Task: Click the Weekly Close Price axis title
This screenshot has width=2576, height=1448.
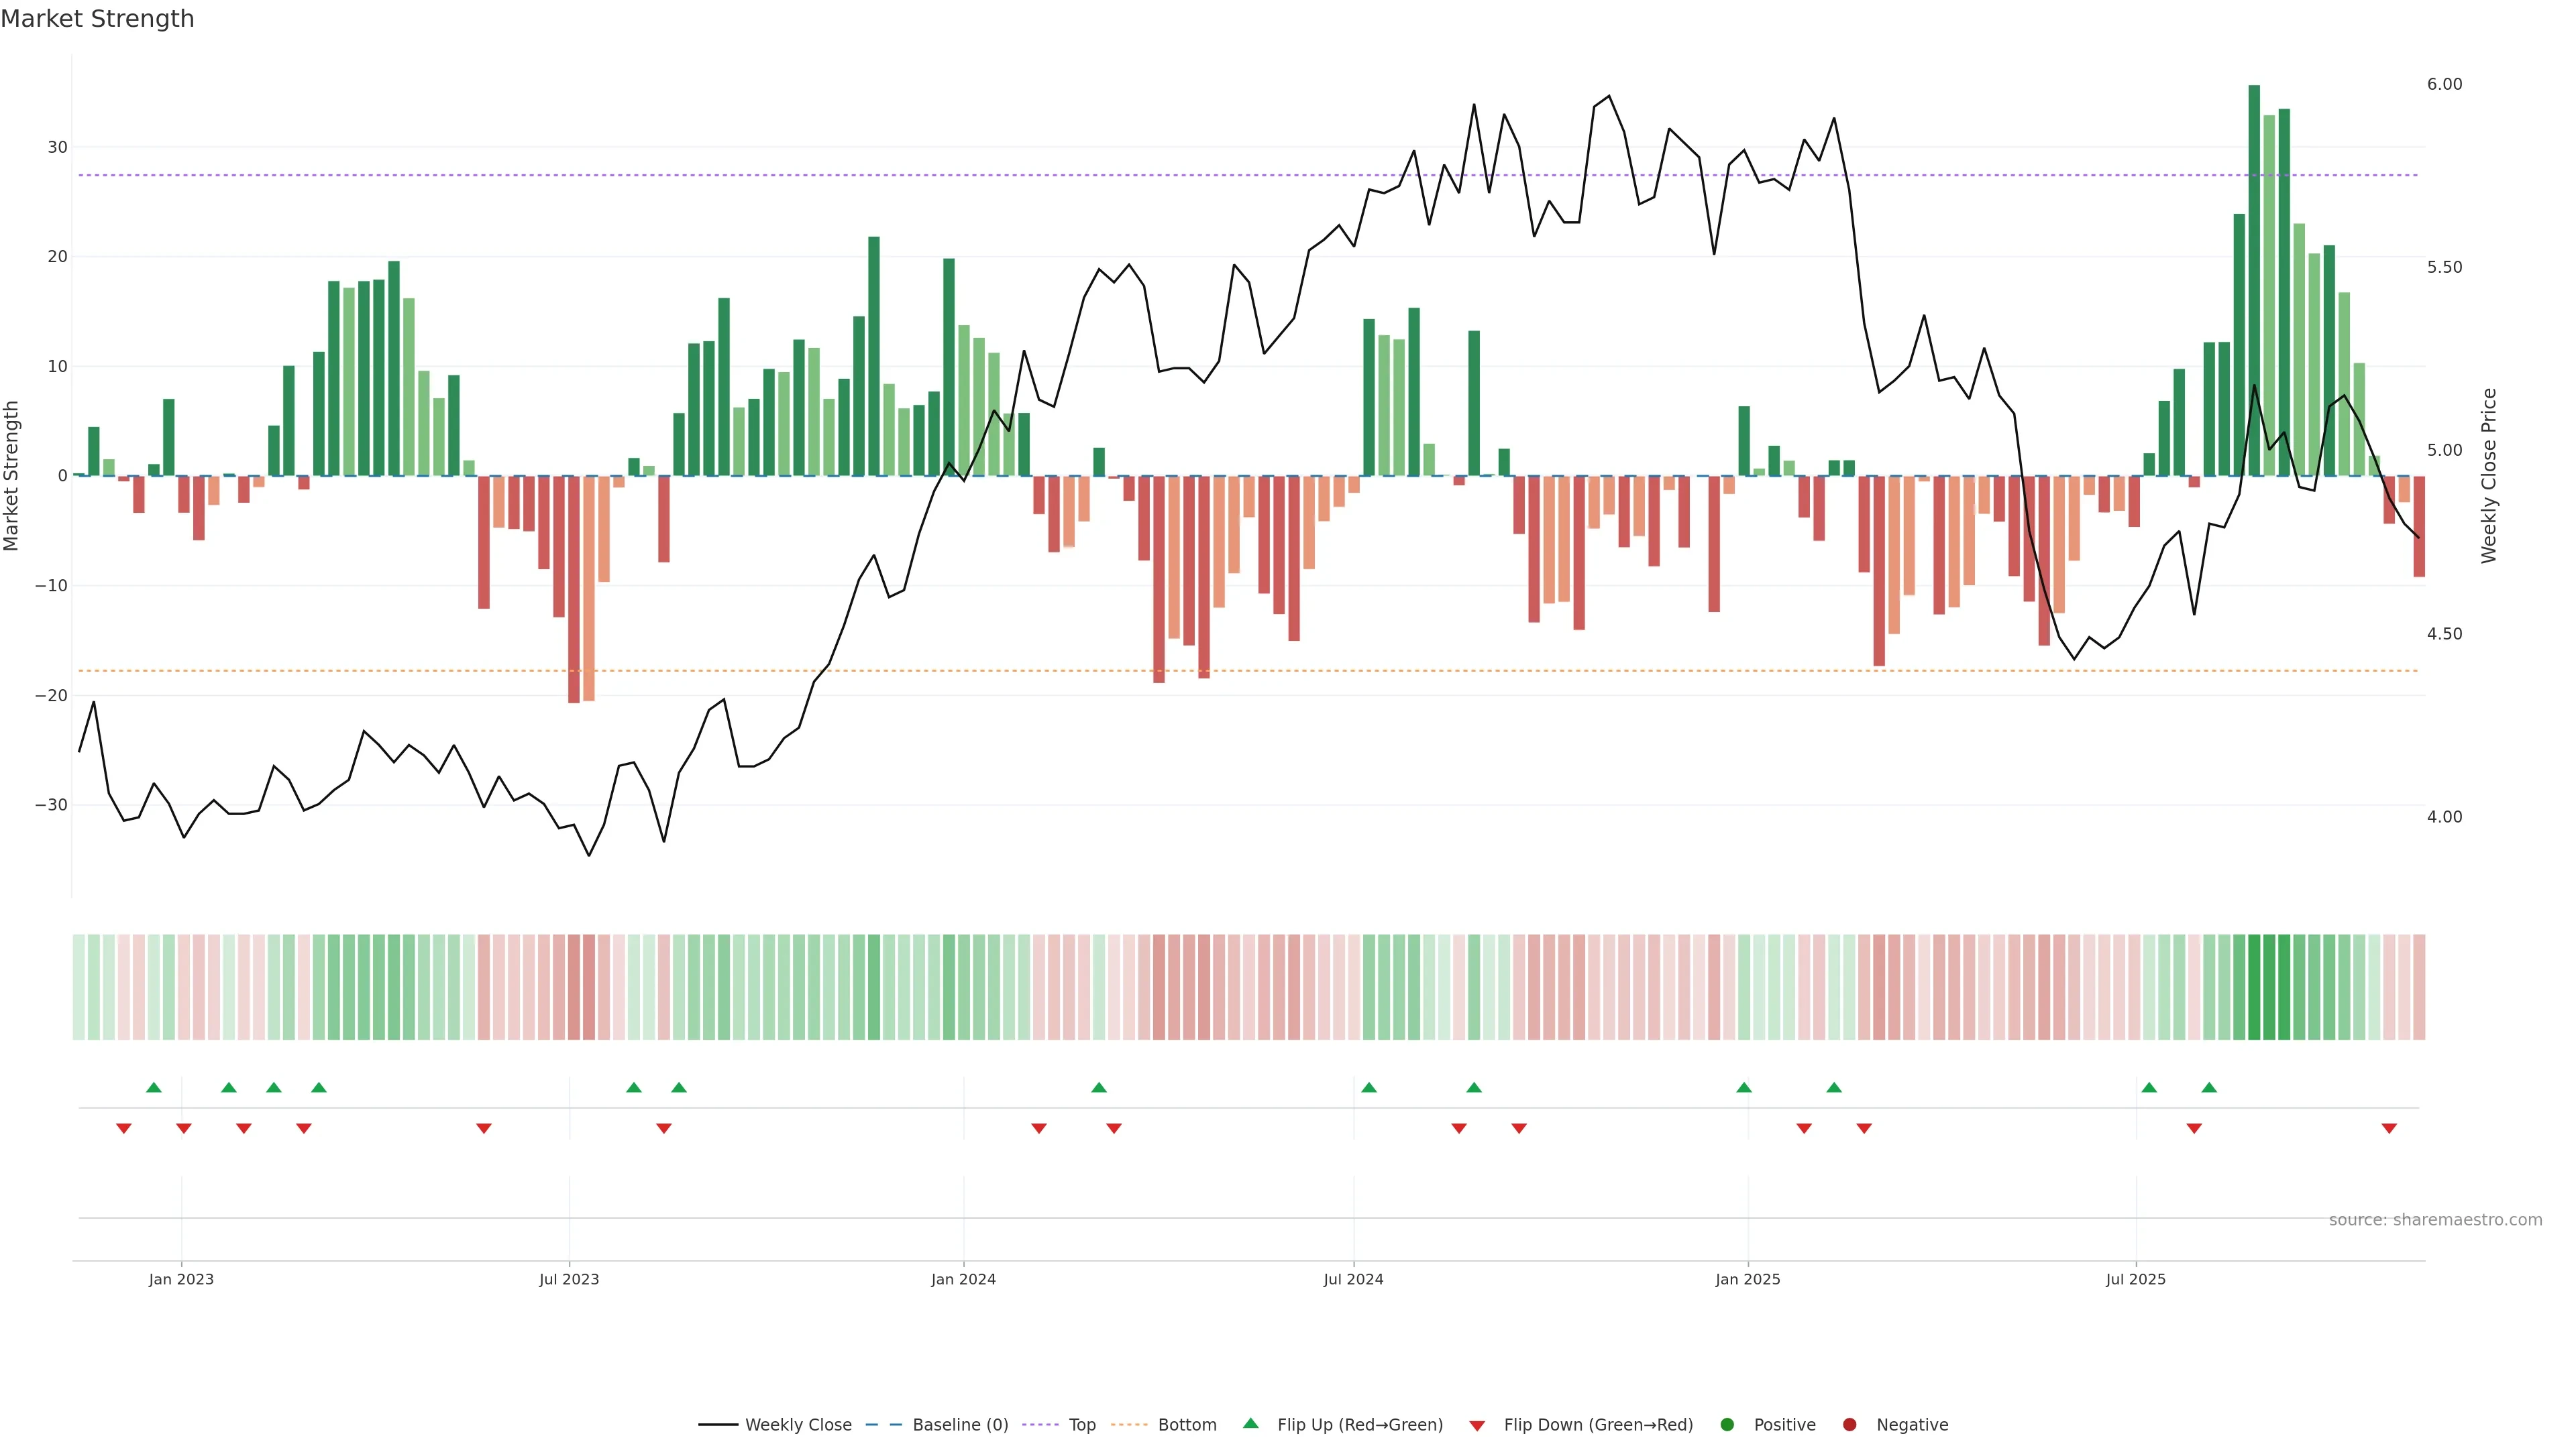Action: click(2489, 476)
